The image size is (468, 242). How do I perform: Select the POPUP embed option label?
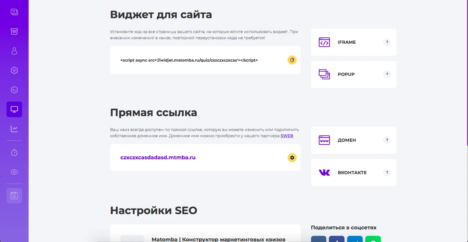tap(346, 74)
